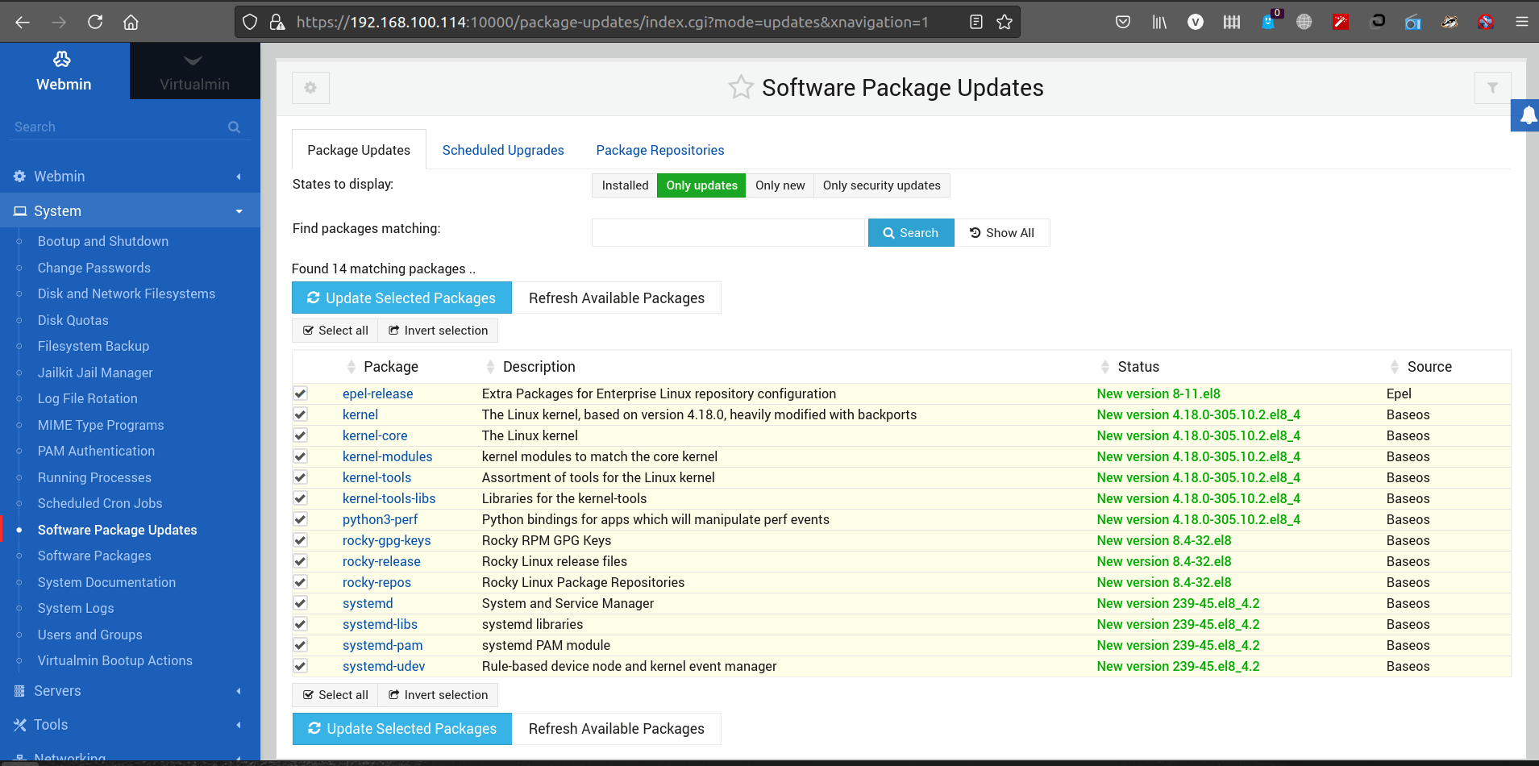The width and height of the screenshot is (1539, 766).
Task: Open the notifications bell icon
Action: [x=1527, y=116]
